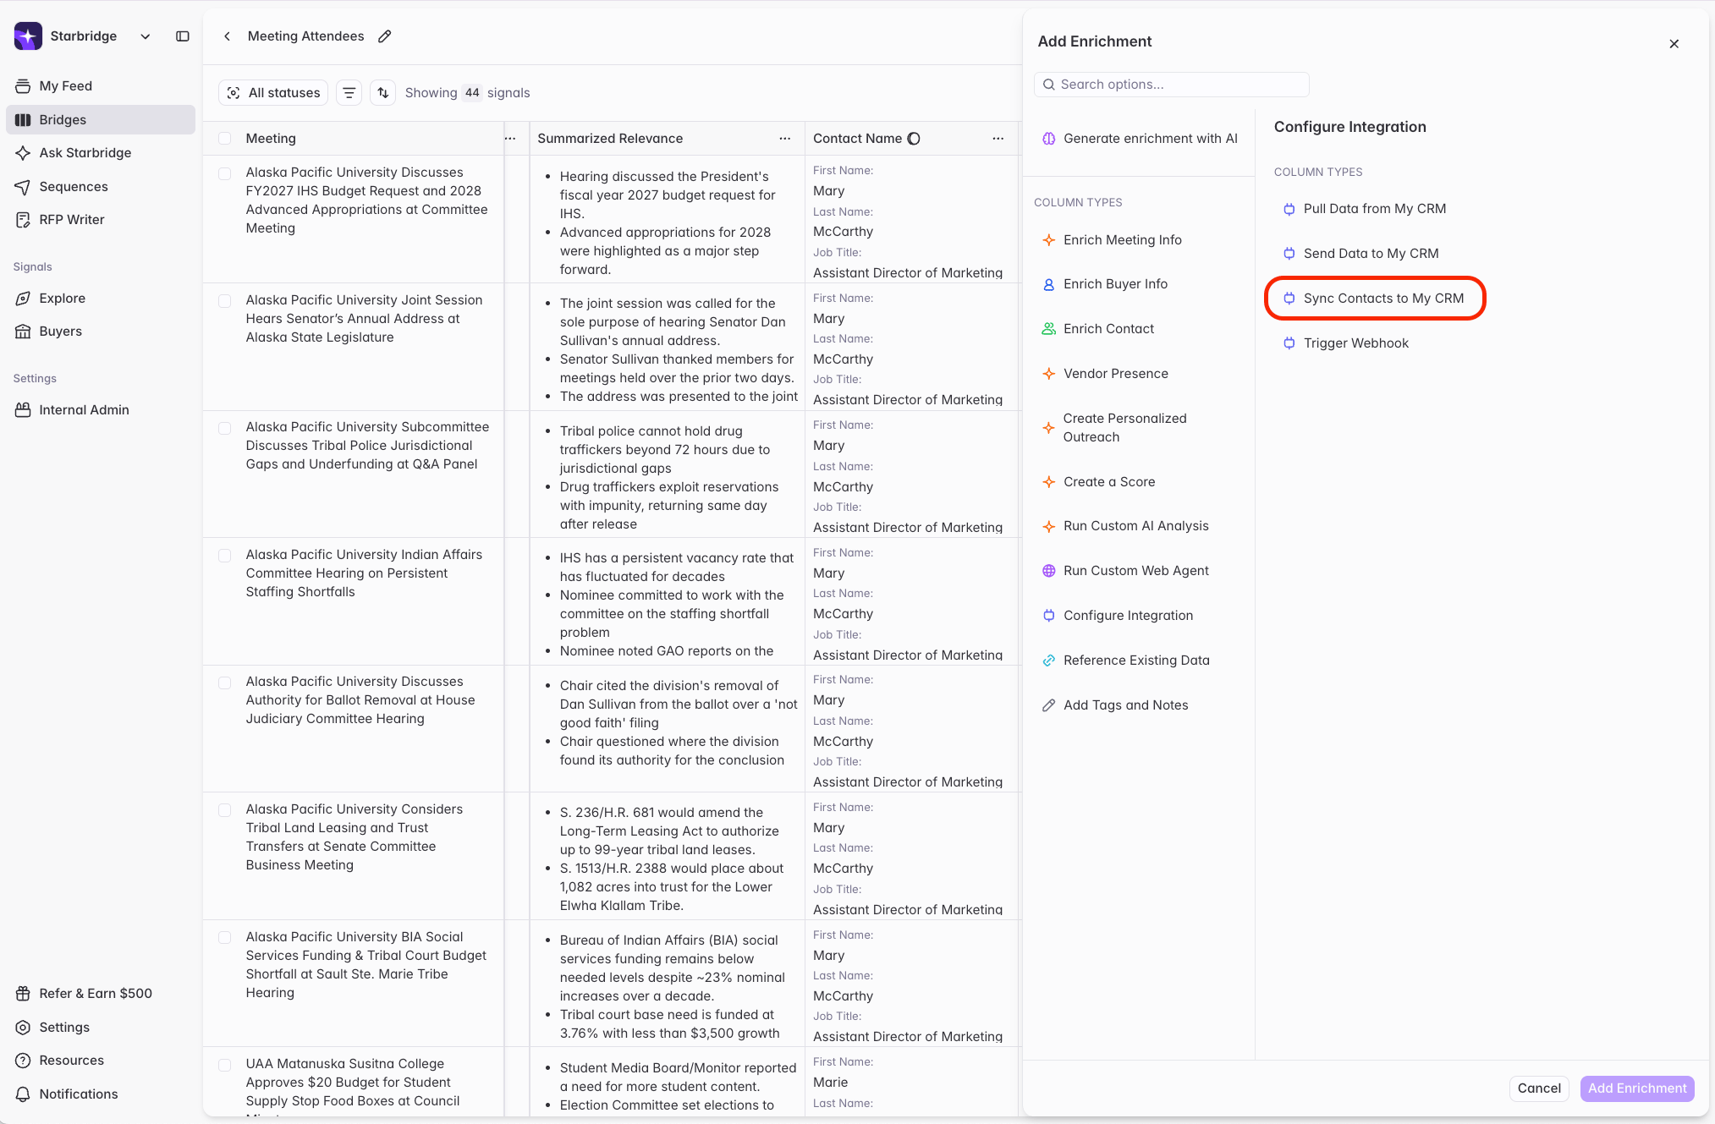Go back with the arrow beside Meeting Attendees

[x=227, y=36]
